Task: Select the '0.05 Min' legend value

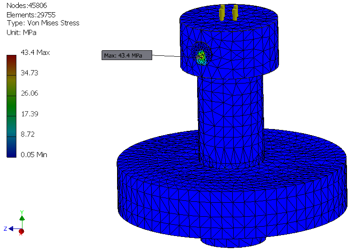Action: coord(34,155)
